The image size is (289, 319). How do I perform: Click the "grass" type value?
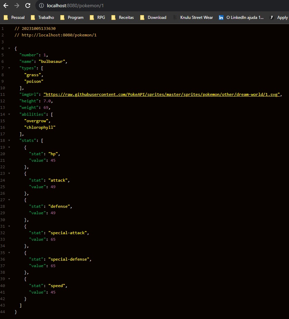click(33, 75)
